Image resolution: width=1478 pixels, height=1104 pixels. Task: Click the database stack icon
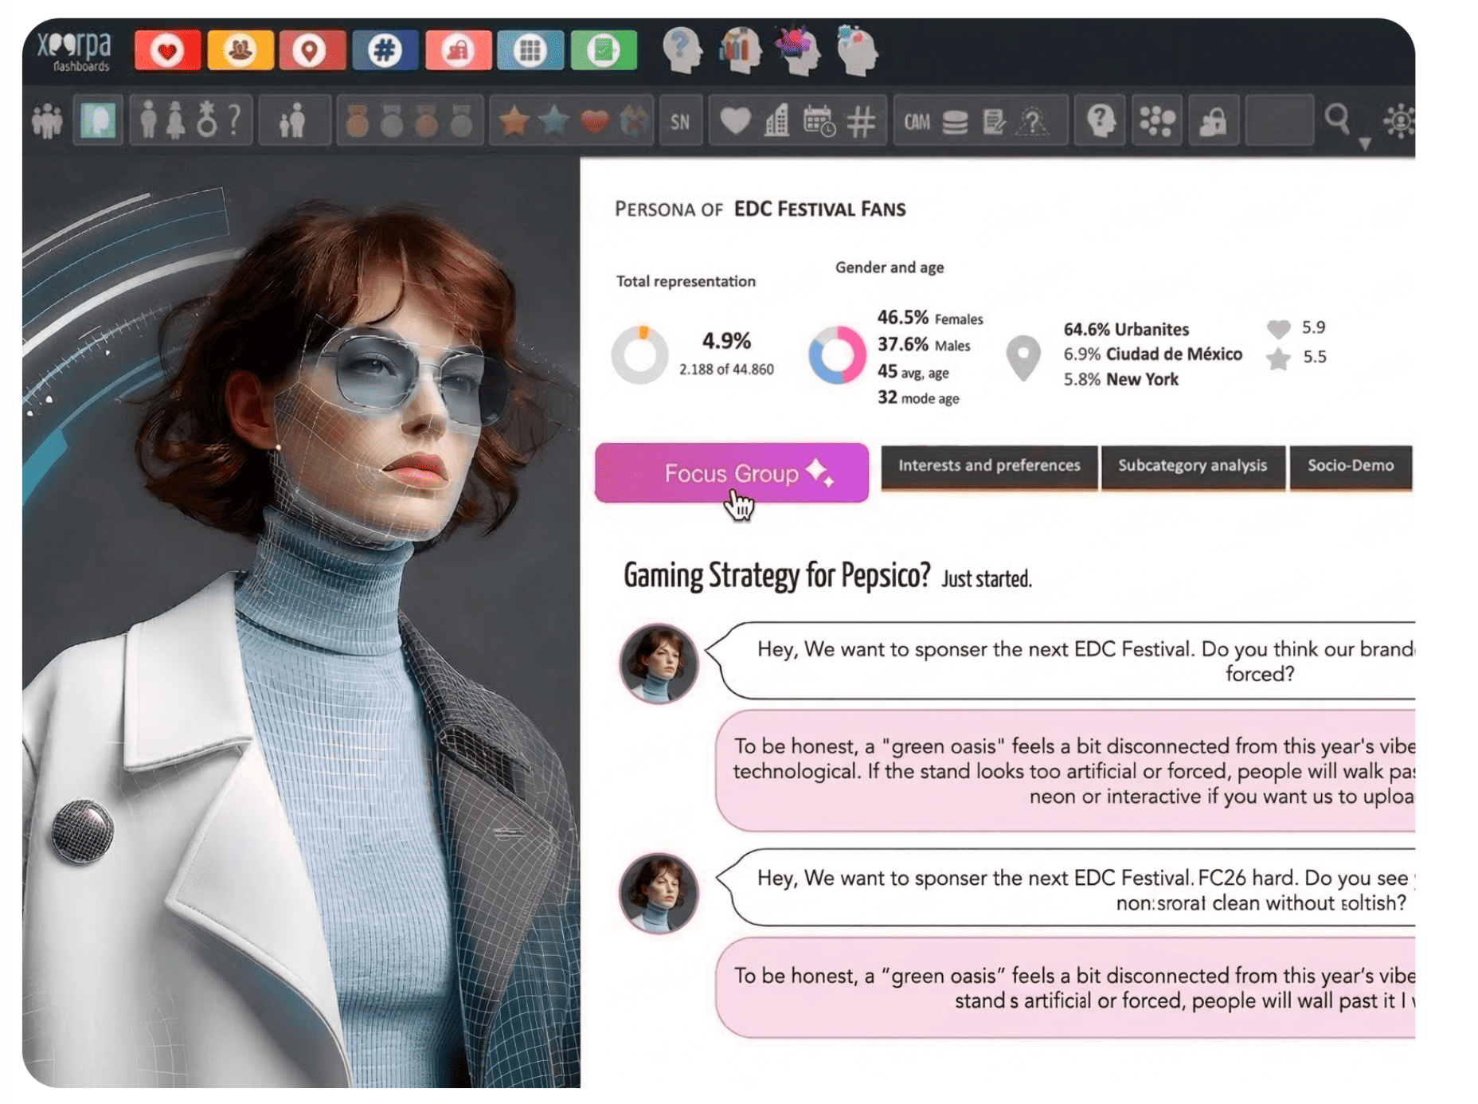tap(955, 122)
